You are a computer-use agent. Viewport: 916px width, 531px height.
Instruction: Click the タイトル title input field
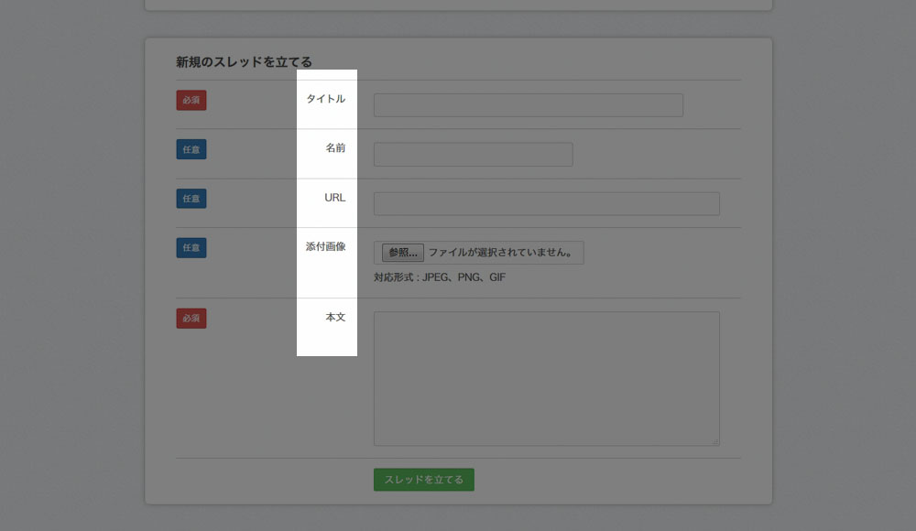coord(529,105)
